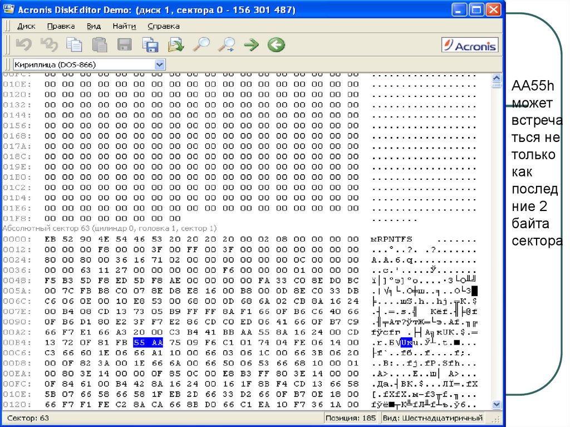Screen dimensions: 570x427
Task: Click the Find next magnifier icon
Action: coord(226,45)
